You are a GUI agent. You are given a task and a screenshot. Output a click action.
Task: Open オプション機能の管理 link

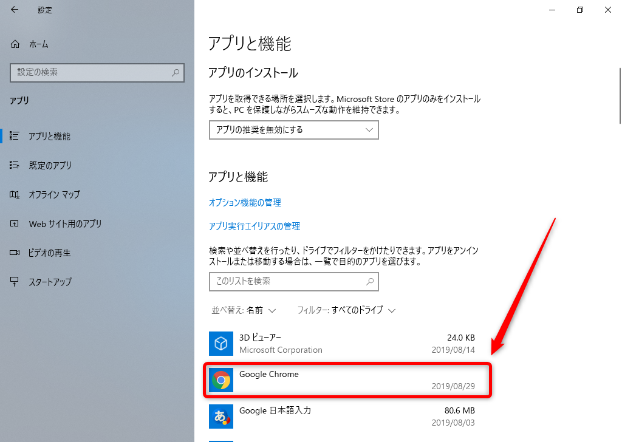(245, 202)
